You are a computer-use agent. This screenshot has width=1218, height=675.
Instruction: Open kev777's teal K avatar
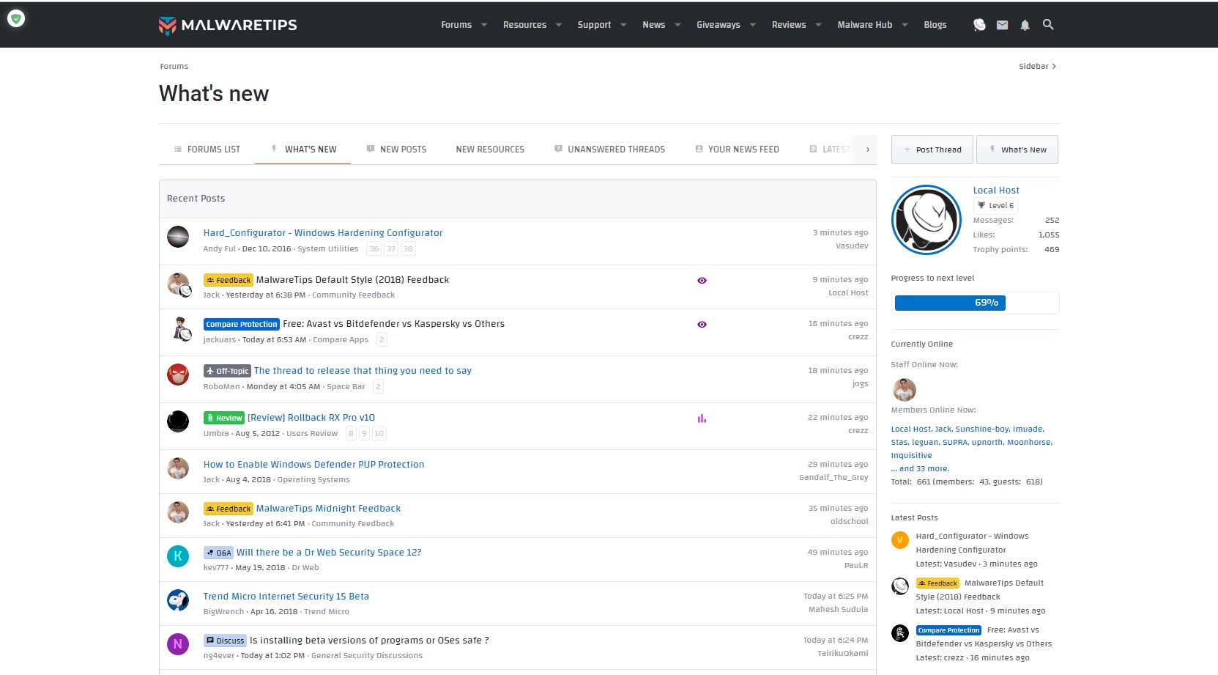(x=178, y=556)
